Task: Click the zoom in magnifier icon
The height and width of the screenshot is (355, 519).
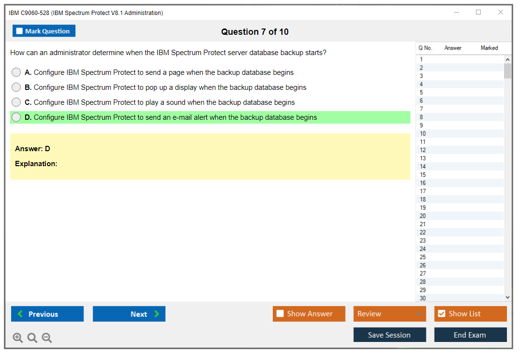Action: tap(18, 338)
